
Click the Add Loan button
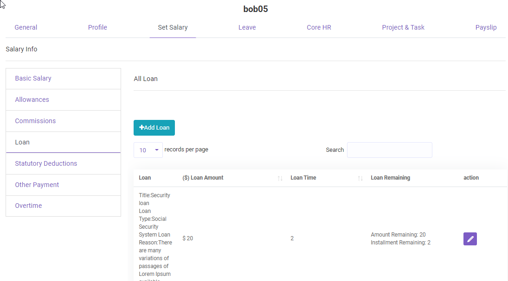(x=154, y=128)
